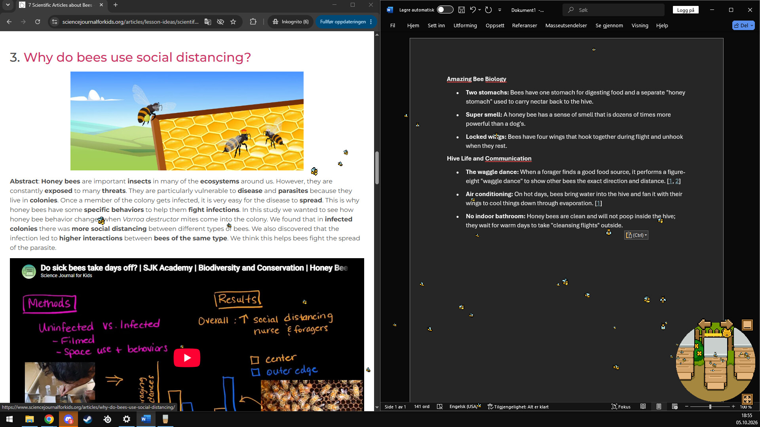
Task: Switch to web layout view icon
Action: pos(675,406)
